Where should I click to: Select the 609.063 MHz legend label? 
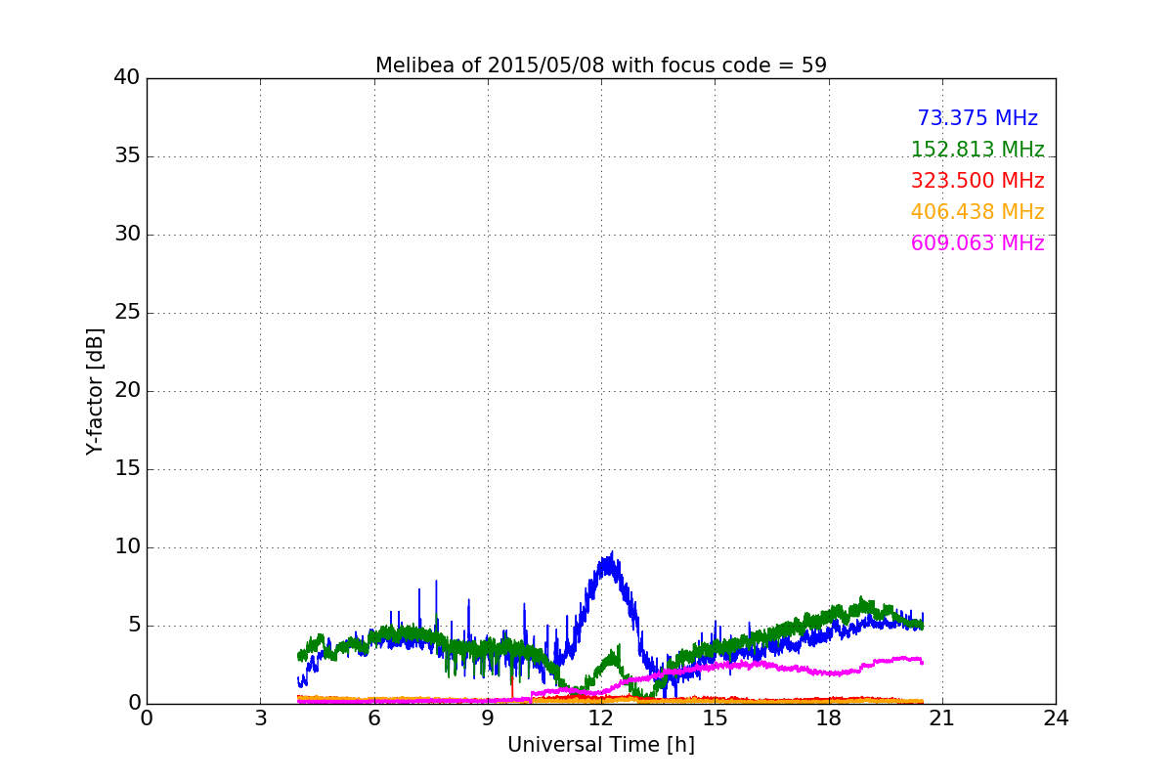coord(977,243)
